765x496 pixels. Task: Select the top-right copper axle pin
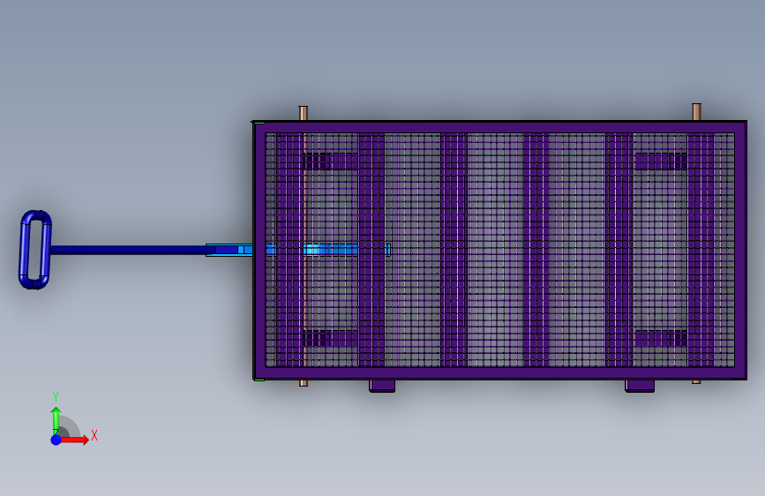click(696, 112)
